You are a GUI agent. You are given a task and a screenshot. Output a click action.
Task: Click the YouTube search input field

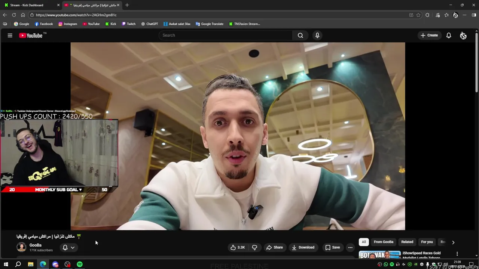pos(226,35)
